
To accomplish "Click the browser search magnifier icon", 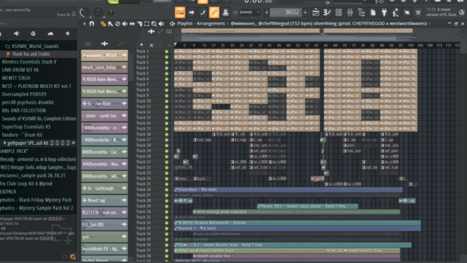I will coord(73,257).
